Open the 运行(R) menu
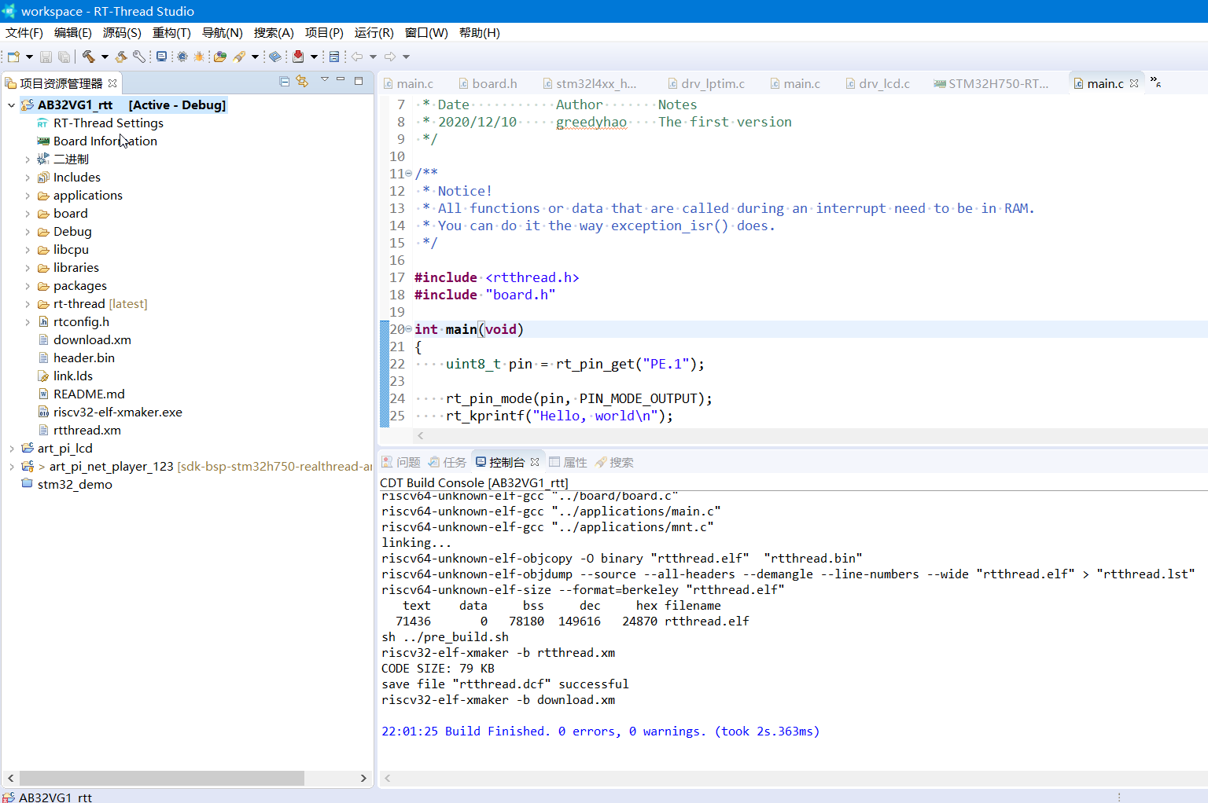Image resolution: width=1208 pixels, height=803 pixels. (374, 32)
